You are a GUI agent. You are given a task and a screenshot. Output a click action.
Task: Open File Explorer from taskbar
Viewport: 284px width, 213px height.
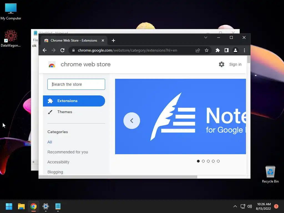coord(21,206)
